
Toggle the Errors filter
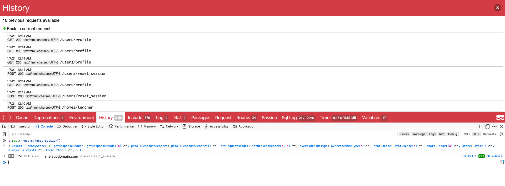click(x=404, y=134)
